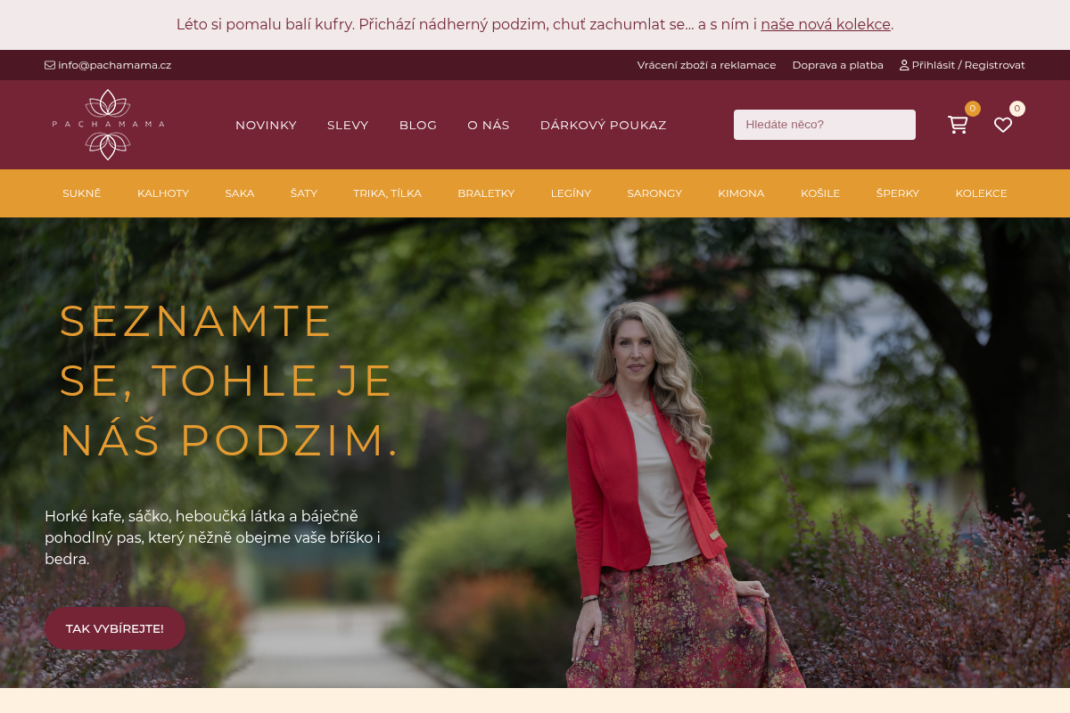Image resolution: width=1070 pixels, height=713 pixels.
Task: Open the Slevy menu item
Action: [x=348, y=125]
